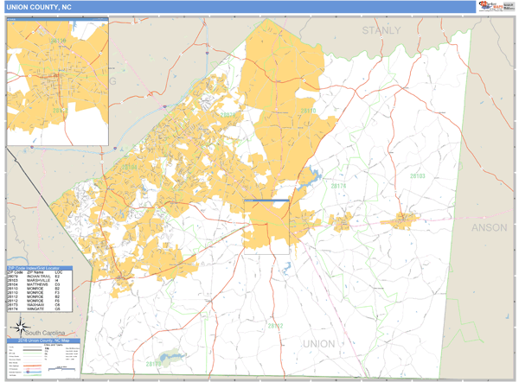
Task: Click the MarketMAPS logo in top right
Action: click(489, 7)
